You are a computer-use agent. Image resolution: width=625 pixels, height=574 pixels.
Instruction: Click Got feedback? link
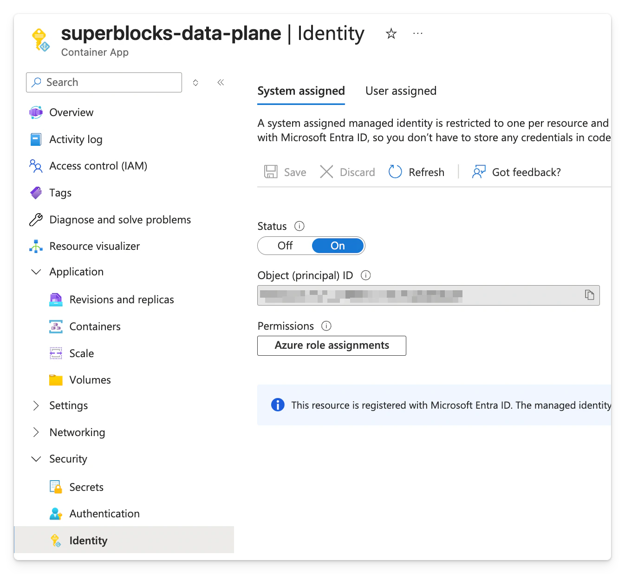pyautogui.click(x=526, y=172)
